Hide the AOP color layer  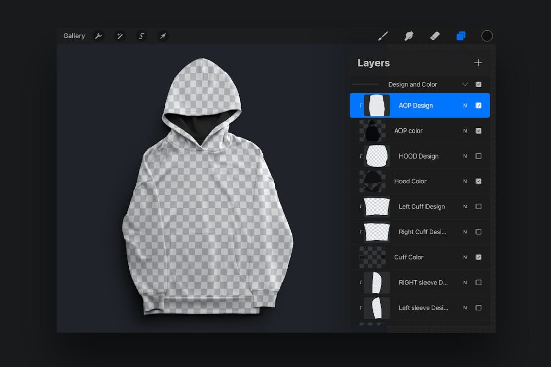point(478,131)
